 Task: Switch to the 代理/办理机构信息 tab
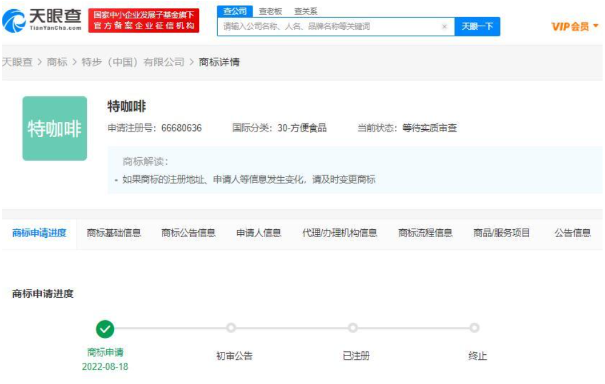[340, 233]
